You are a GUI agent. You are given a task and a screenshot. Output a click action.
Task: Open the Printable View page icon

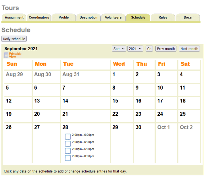tap(6, 55)
